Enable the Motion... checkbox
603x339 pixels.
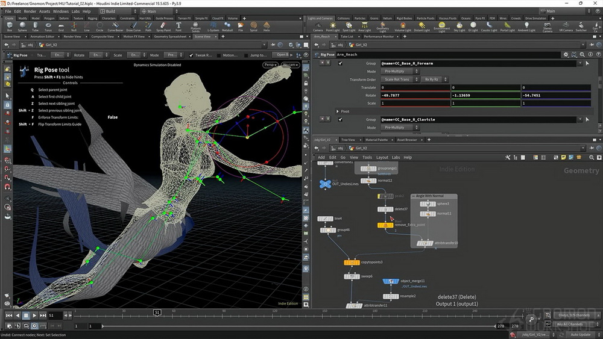tap(219, 55)
